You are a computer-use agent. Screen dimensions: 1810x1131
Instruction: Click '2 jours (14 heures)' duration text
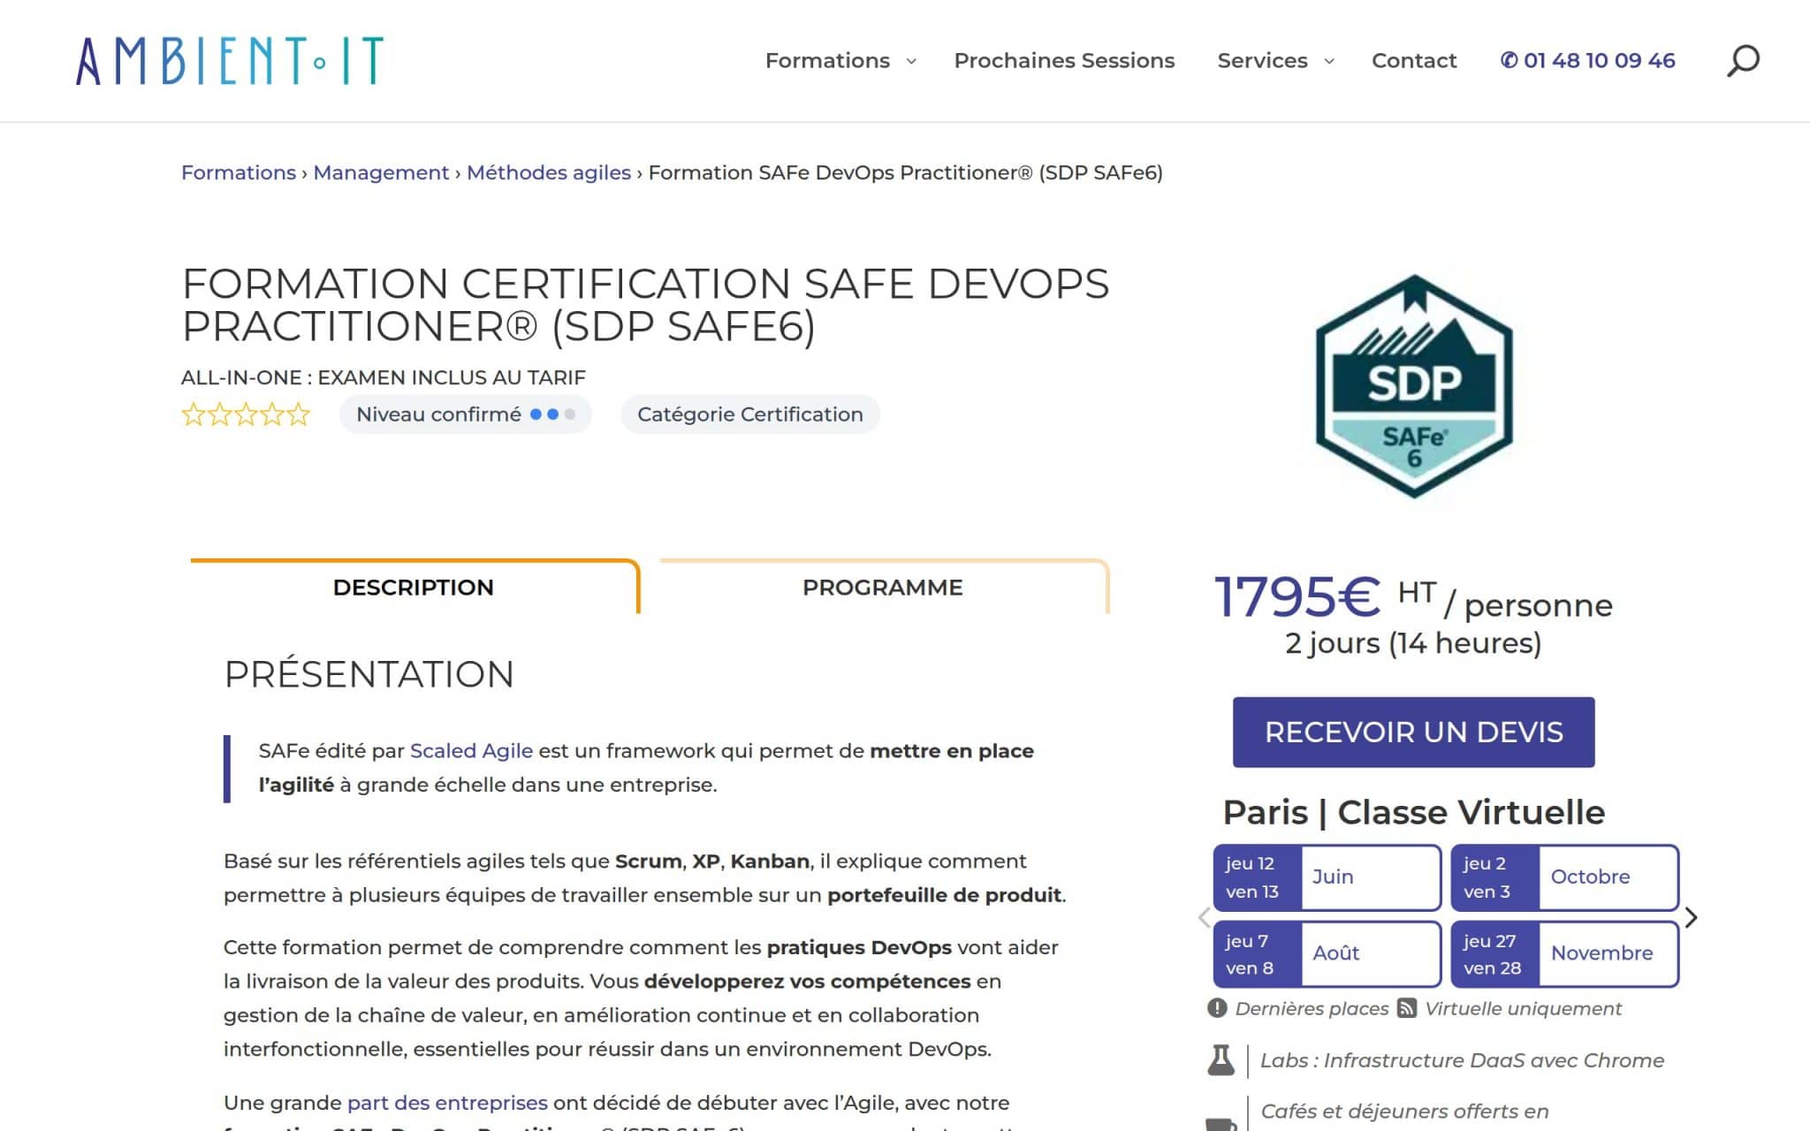pos(1413,643)
